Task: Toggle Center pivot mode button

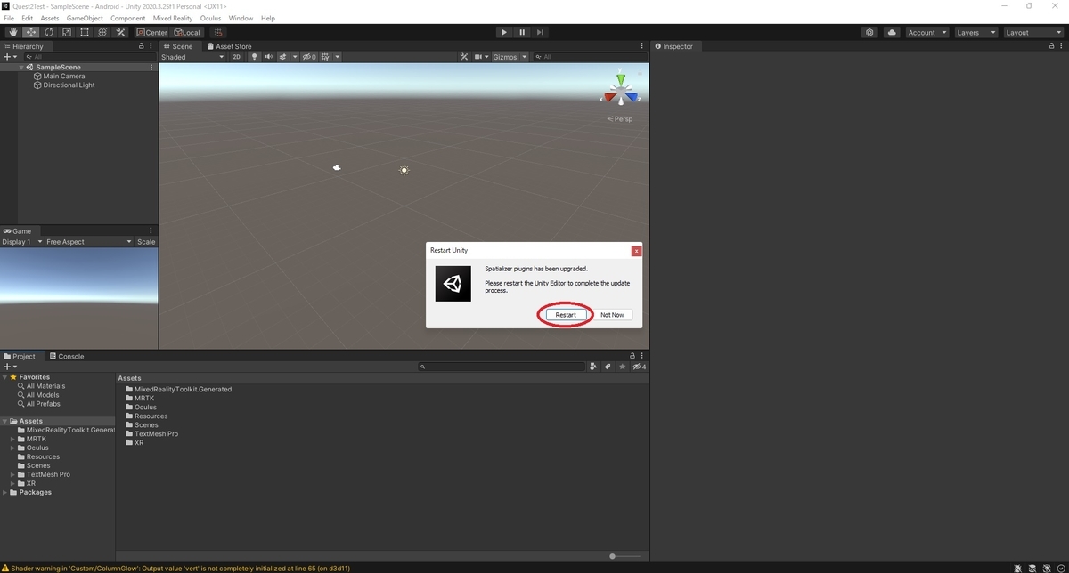Action: pos(152,32)
